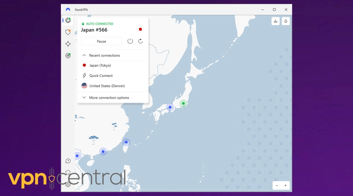This screenshot has height=196, width=353.
Task: Pause the VPN connection
Action: pos(101,41)
